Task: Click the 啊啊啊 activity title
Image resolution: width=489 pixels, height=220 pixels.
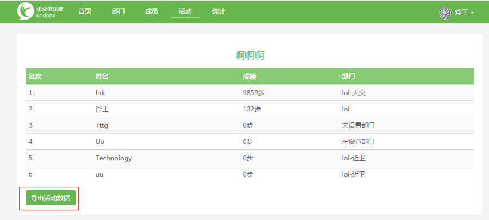Action: [250, 56]
